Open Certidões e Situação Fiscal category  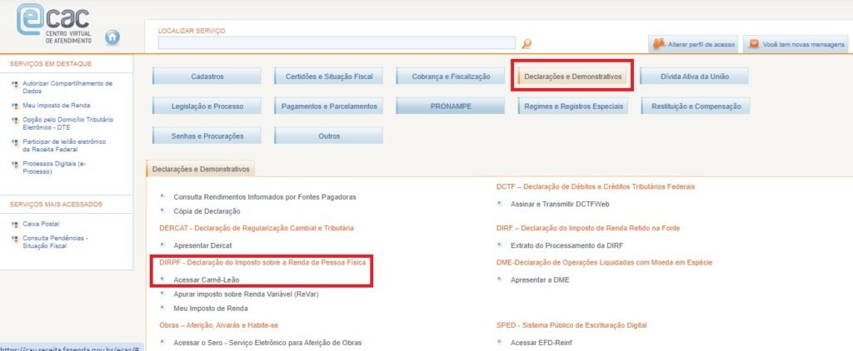coord(328,77)
